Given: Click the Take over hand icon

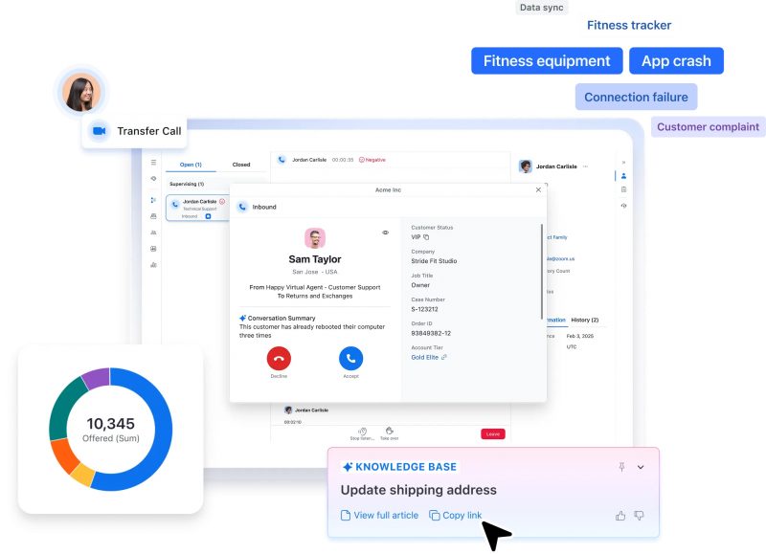Looking at the screenshot, I should tap(390, 431).
